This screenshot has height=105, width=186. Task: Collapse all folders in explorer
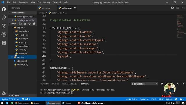[34, 24]
